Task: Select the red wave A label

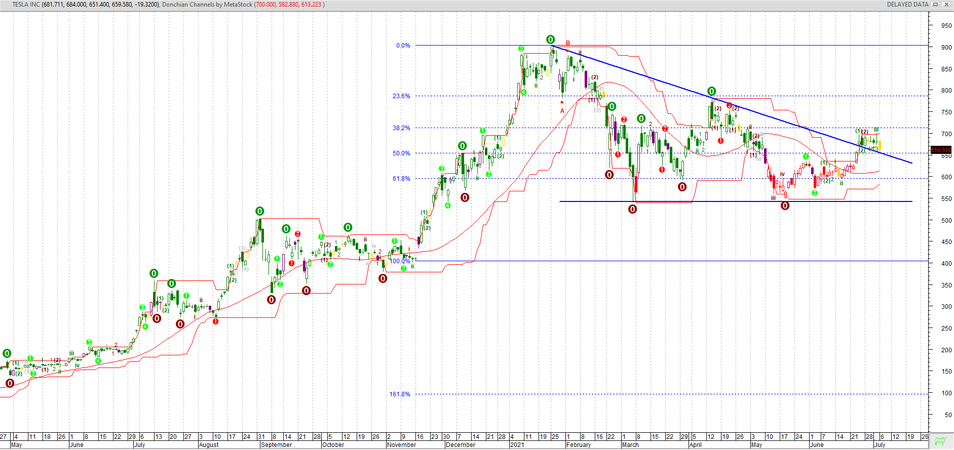Action: 562,111
